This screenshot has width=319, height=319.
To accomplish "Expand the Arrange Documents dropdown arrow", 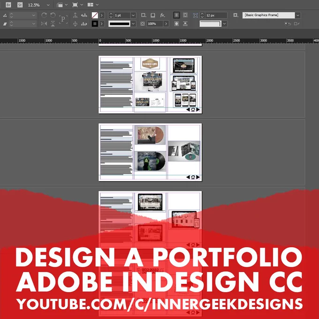I will [97, 5].
